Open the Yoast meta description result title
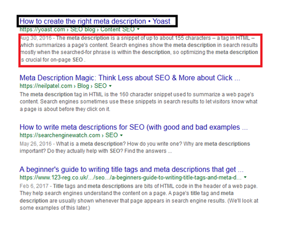This screenshot has height=233, width=292. click(x=95, y=22)
